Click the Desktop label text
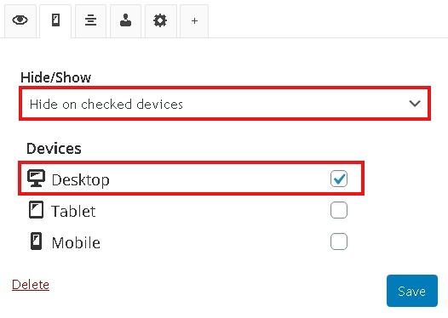The width and height of the screenshot is (448, 318). [x=81, y=180]
